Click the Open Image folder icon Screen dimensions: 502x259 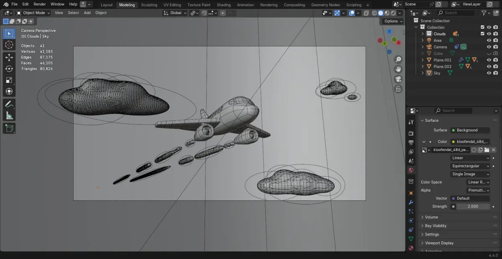[x=487, y=150]
